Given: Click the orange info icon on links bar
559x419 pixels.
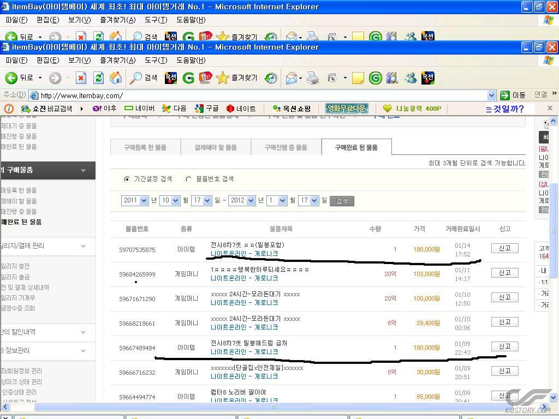Looking at the screenshot, I should 9,109.
